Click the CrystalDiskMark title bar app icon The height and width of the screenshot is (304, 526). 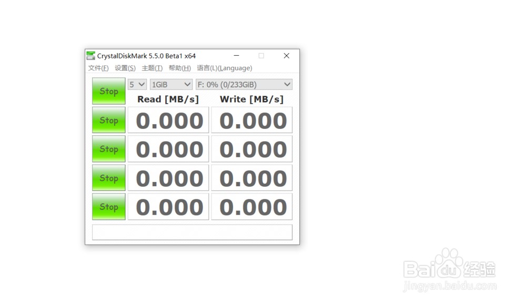point(90,55)
